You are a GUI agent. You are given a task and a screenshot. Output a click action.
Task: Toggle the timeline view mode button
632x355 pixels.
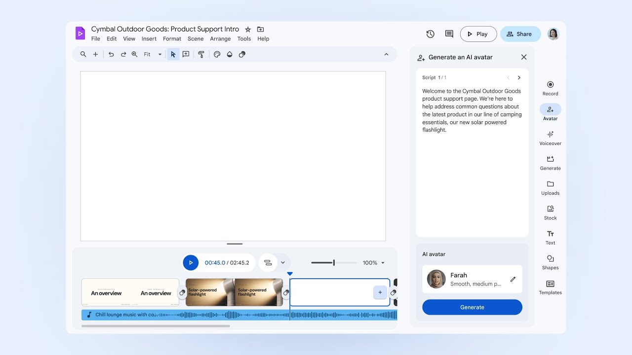click(267, 262)
